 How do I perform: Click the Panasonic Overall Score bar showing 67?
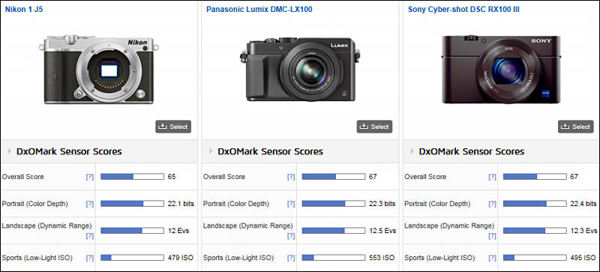point(333,177)
